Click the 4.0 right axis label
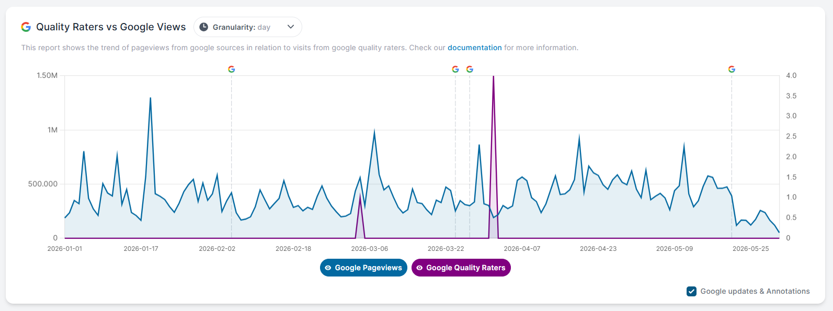 [791, 75]
